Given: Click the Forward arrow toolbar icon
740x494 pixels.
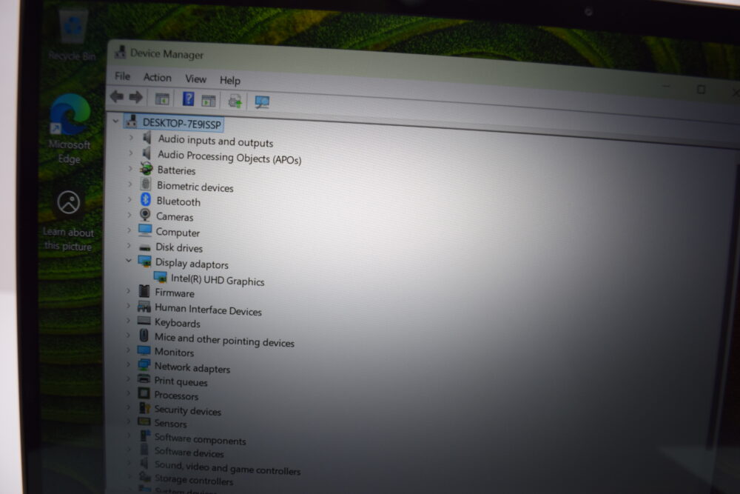Looking at the screenshot, I should tap(136, 97).
